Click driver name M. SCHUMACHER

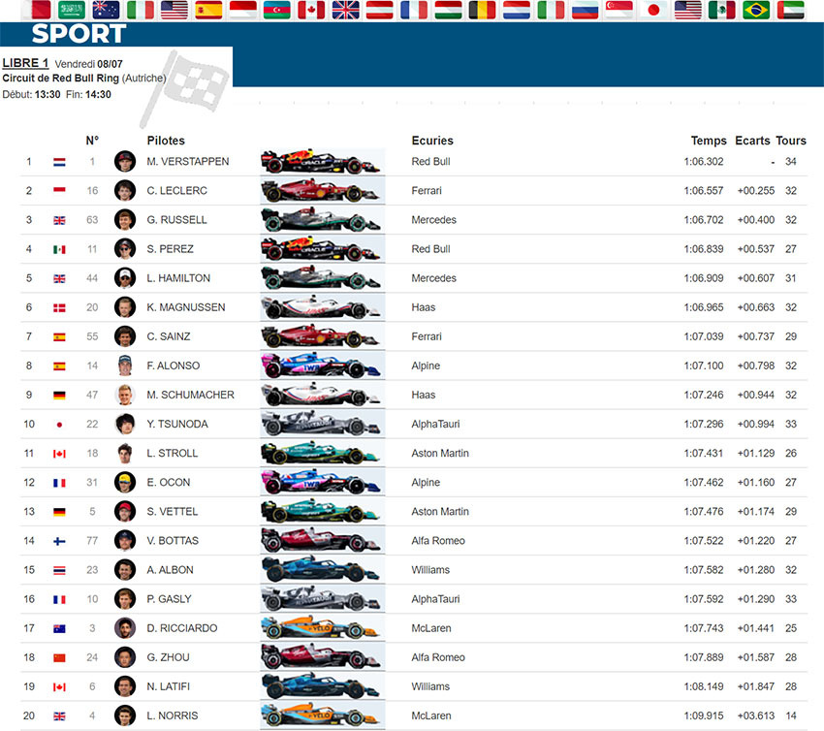coord(190,395)
